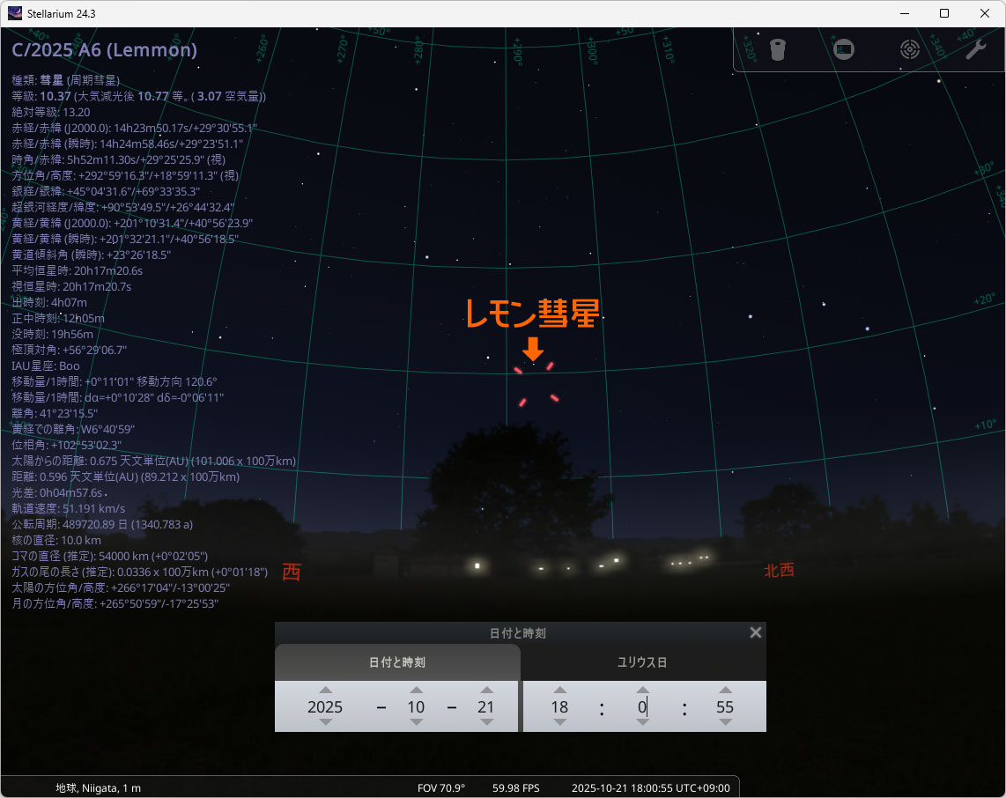Lower the hour with the down arrow

click(x=559, y=722)
